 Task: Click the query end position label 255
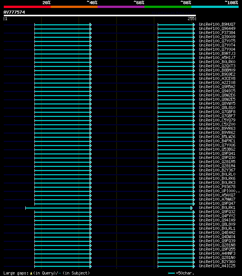click(191, 19)
